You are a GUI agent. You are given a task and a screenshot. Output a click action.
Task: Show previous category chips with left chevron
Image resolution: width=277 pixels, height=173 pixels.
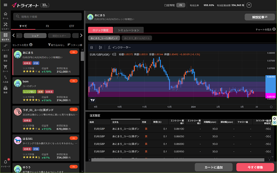pos(14,36)
